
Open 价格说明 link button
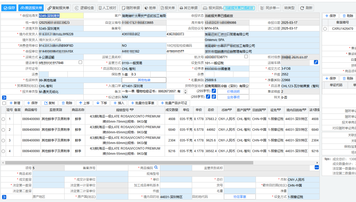click(233, 91)
